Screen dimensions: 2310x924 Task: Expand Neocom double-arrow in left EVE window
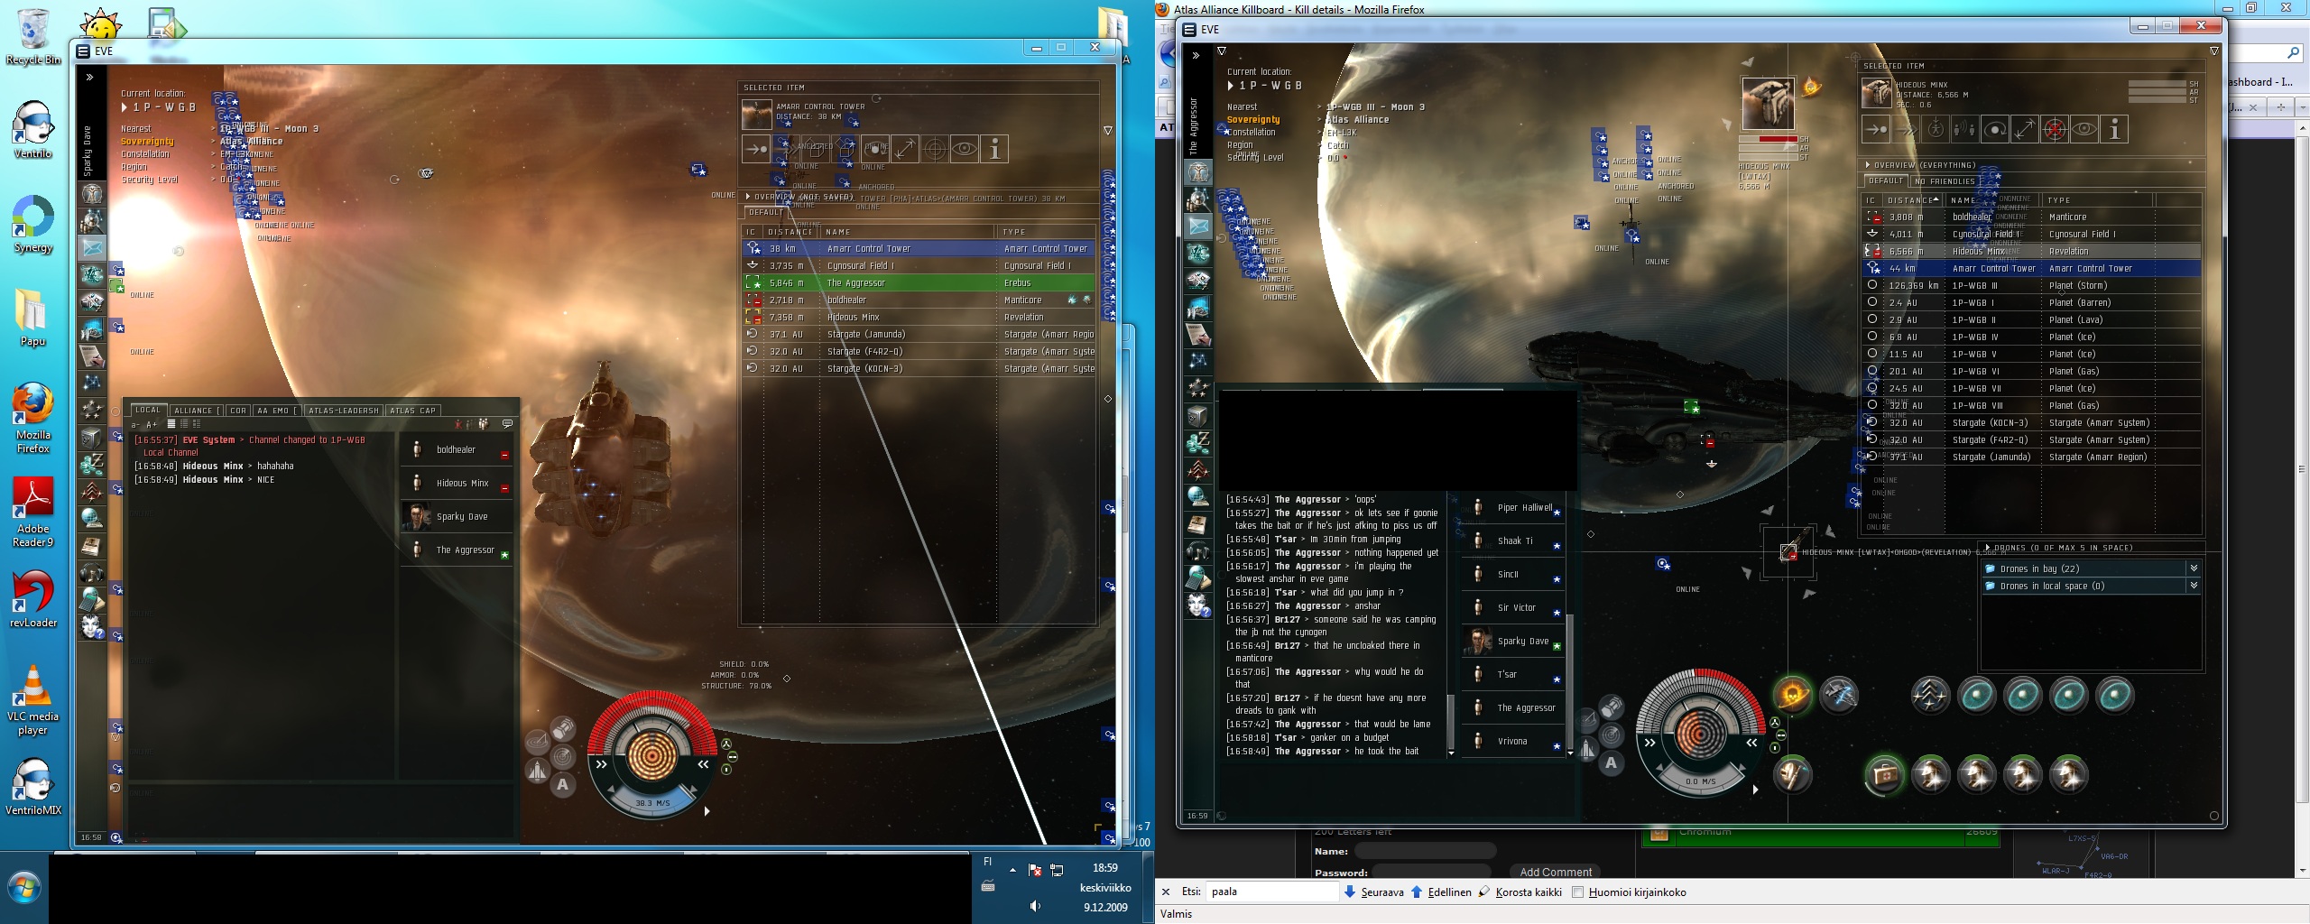(x=89, y=78)
